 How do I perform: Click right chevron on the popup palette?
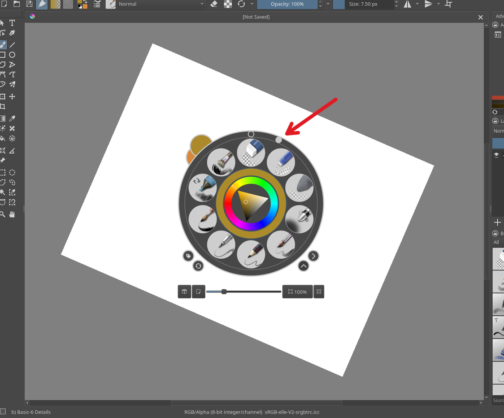[x=313, y=256]
